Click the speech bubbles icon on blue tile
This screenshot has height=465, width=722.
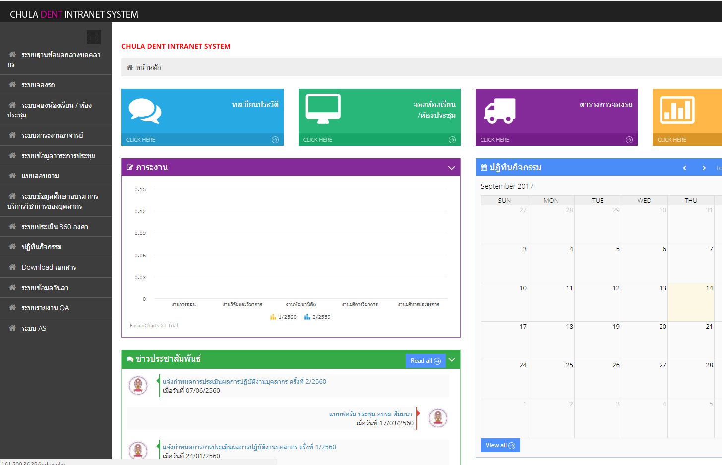coord(145,111)
